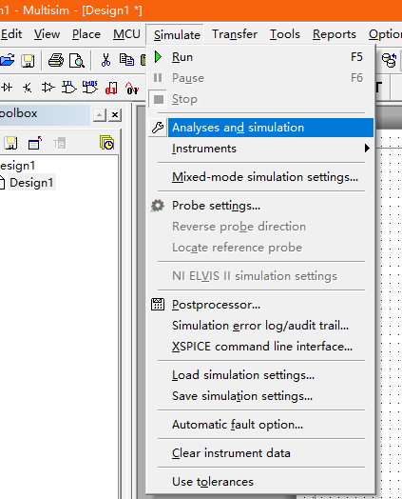Open Automatic fault option
Image resolution: width=402 pixels, height=499 pixels.
click(260, 425)
